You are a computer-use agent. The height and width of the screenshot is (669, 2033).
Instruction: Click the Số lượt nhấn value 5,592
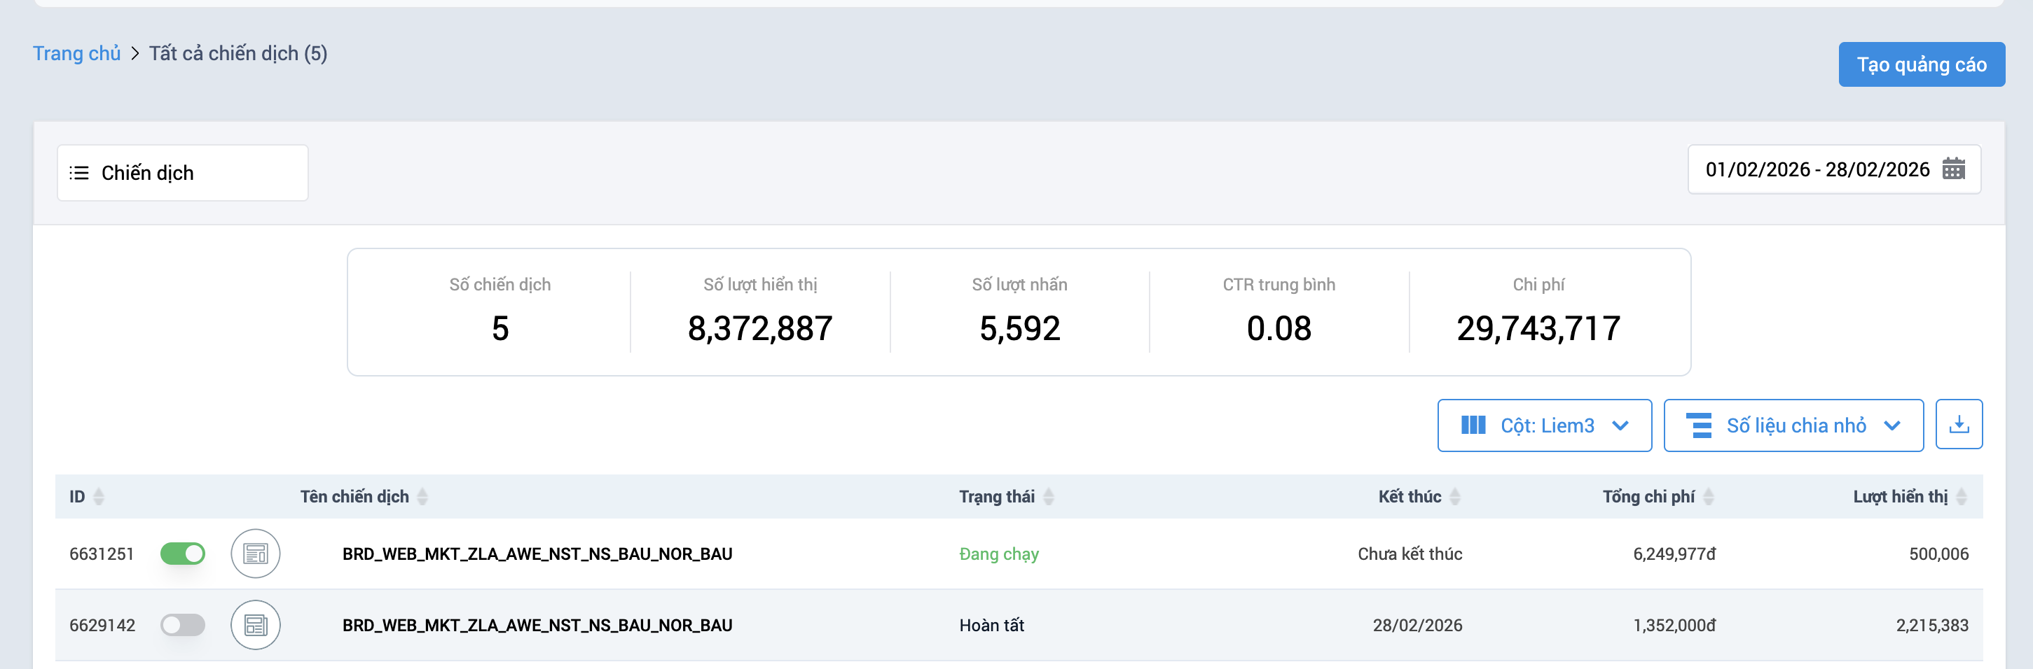(x=1020, y=329)
